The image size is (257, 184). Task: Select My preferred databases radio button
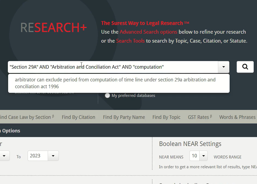(107, 95)
